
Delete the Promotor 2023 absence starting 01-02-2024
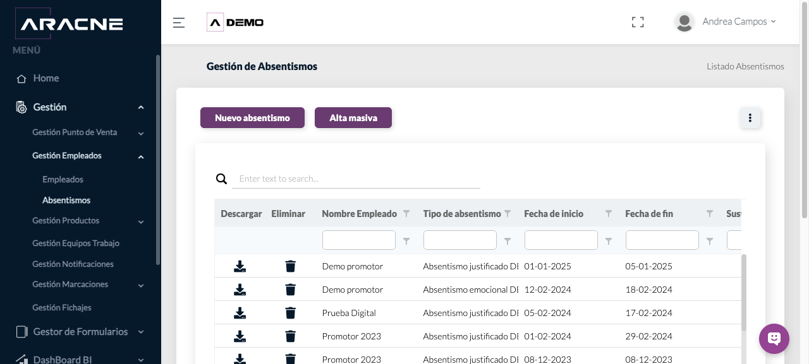(290, 336)
